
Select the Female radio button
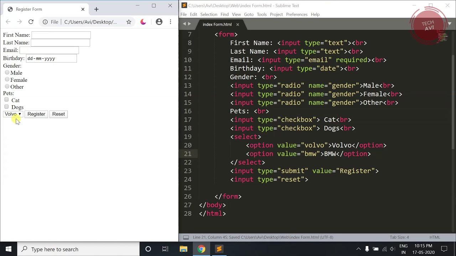click(7, 79)
